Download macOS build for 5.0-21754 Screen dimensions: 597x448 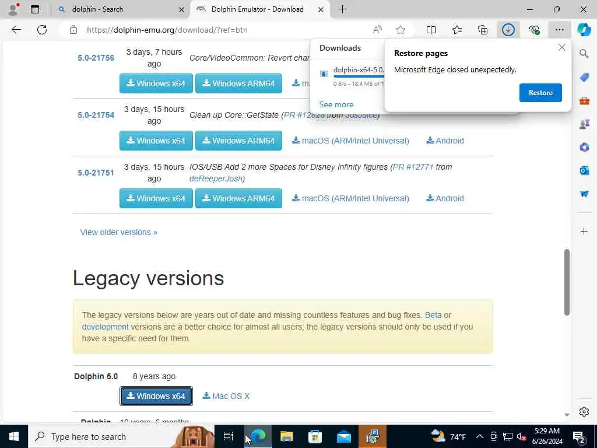(x=350, y=141)
